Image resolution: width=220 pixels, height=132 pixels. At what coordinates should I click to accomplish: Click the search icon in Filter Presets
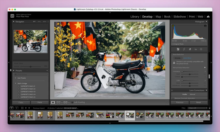pos(16,75)
